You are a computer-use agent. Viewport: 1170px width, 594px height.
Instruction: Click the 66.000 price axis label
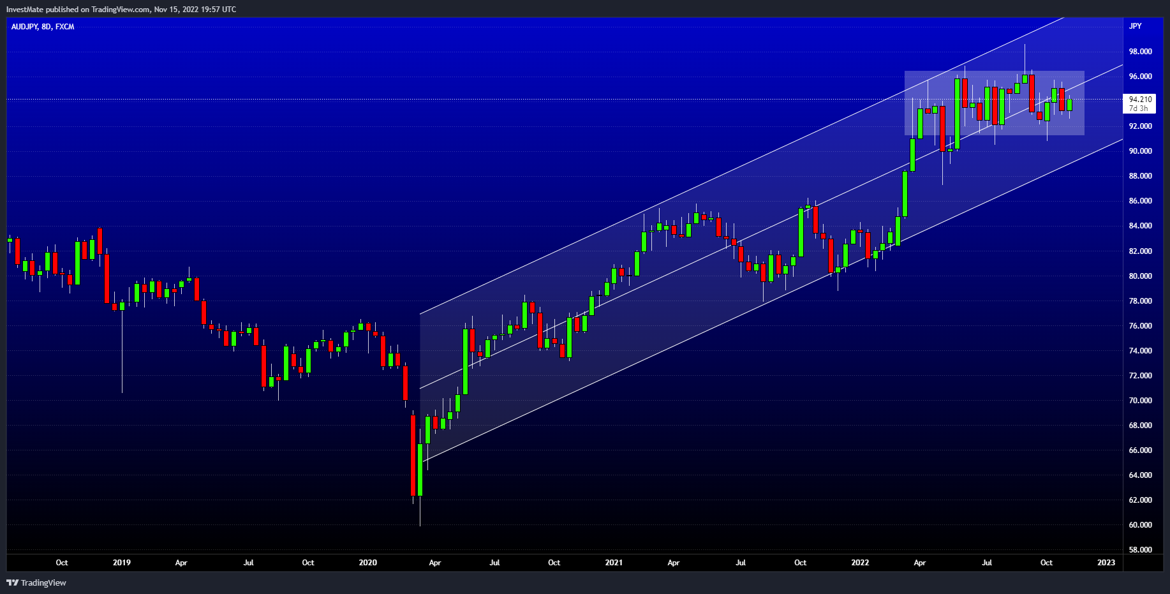[x=1140, y=450]
